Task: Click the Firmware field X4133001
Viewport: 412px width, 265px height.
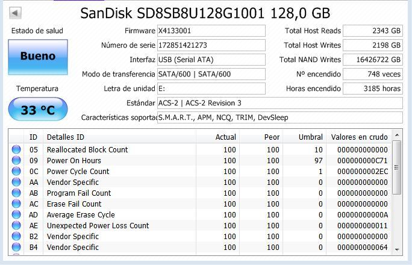Action: point(211,31)
